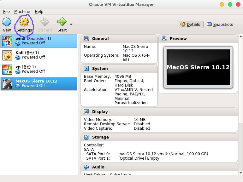Open the Machine menu
Image resolution: width=243 pixels, height=182 pixels.
tap(22, 12)
